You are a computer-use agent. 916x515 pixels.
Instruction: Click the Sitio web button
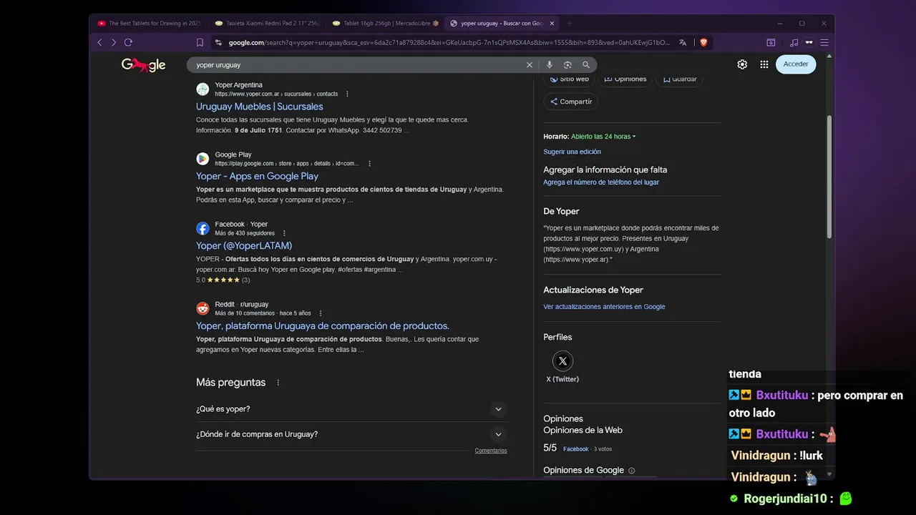click(x=570, y=79)
